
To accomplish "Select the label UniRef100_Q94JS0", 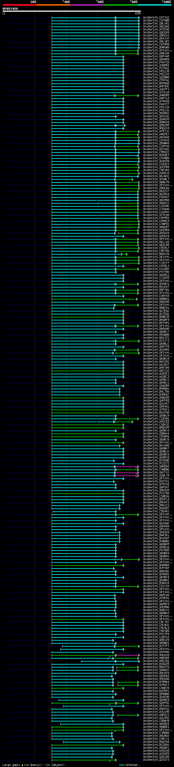I will pyautogui.click(x=156, y=38).
